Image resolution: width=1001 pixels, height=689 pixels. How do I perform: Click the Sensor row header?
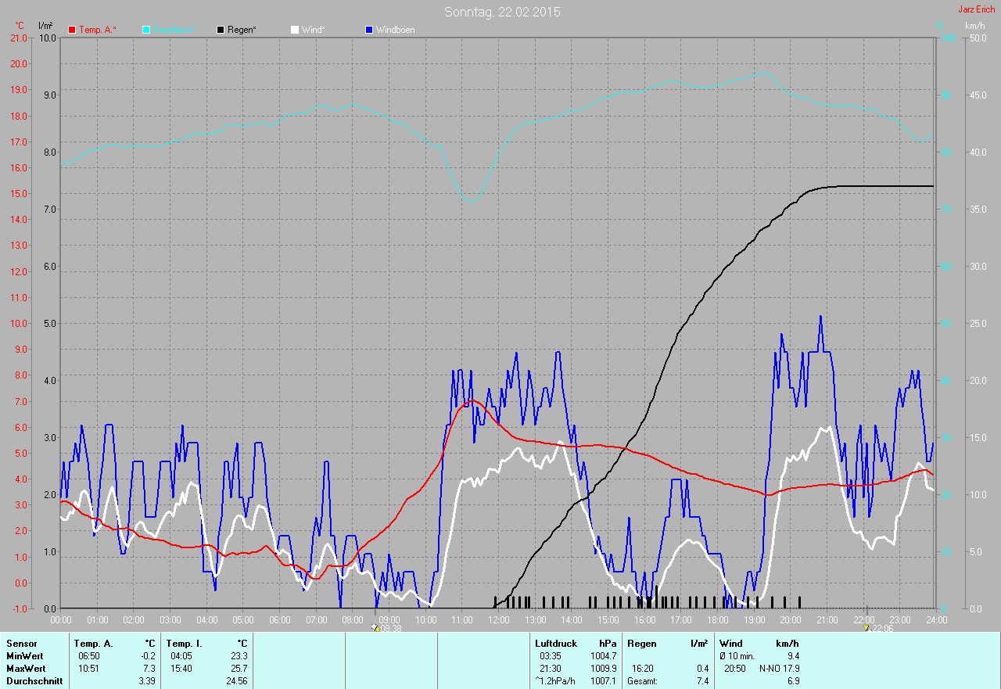point(21,644)
